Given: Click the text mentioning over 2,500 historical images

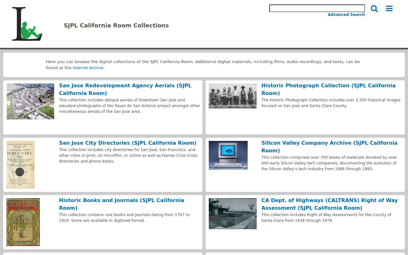Looking at the screenshot, I should 331,103.
